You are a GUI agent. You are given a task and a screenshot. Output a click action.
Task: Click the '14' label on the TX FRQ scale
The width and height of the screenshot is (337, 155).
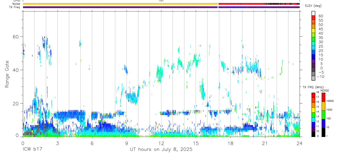coord(318,112)
